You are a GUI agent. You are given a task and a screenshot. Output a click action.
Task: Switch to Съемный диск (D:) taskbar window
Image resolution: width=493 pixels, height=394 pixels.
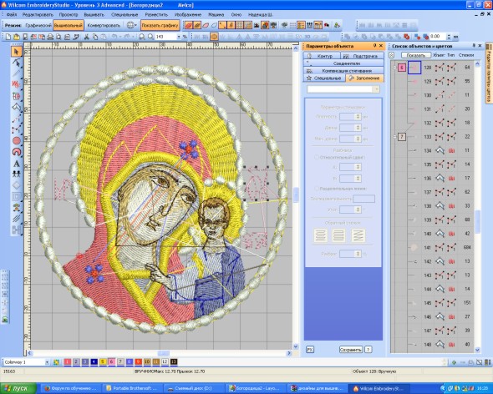coord(193,389)
